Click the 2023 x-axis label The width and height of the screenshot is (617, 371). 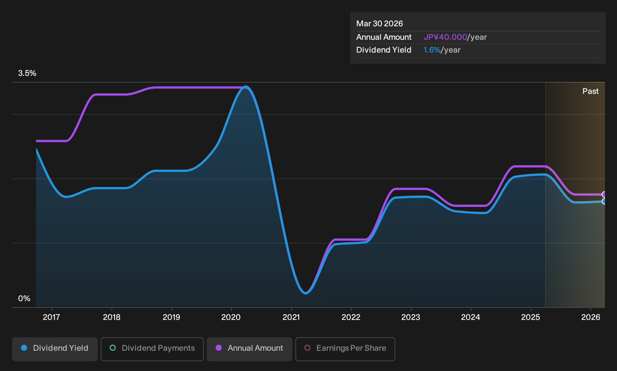tap(411, 317)
